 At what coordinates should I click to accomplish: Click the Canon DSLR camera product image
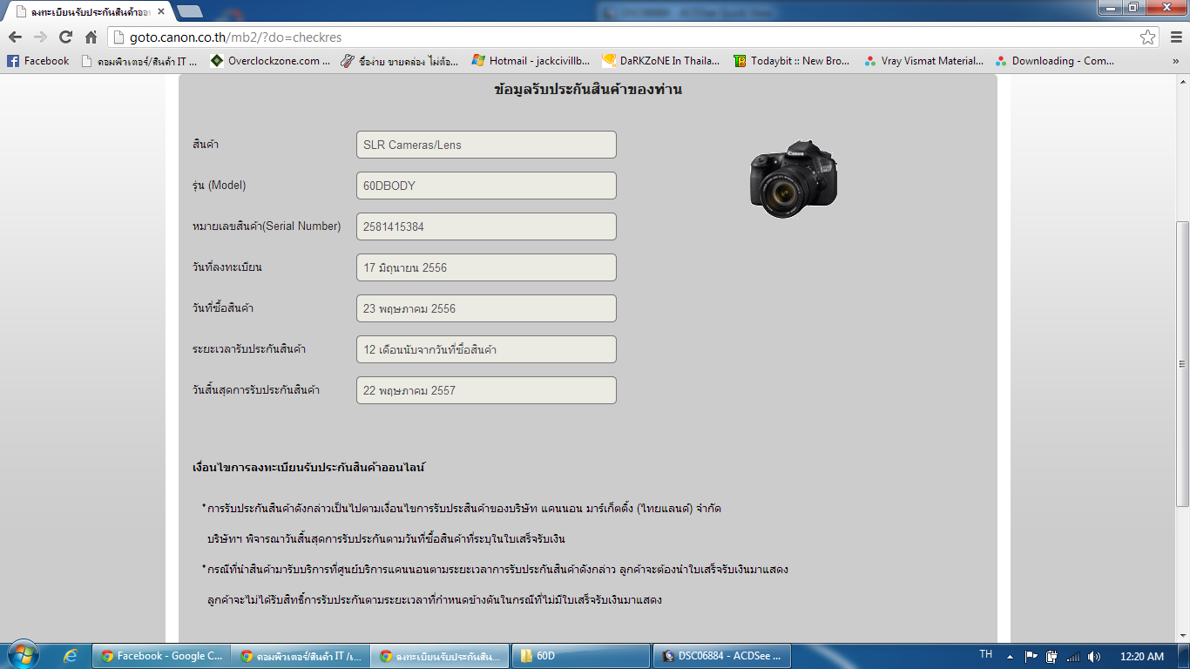[x=794, y=179]
